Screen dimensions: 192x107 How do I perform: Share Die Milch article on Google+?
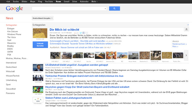click(76, 33)
